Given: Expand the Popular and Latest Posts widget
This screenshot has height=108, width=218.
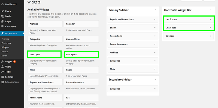Looking at the screenshot, I should pyautogui.click(x=155, y=20).
